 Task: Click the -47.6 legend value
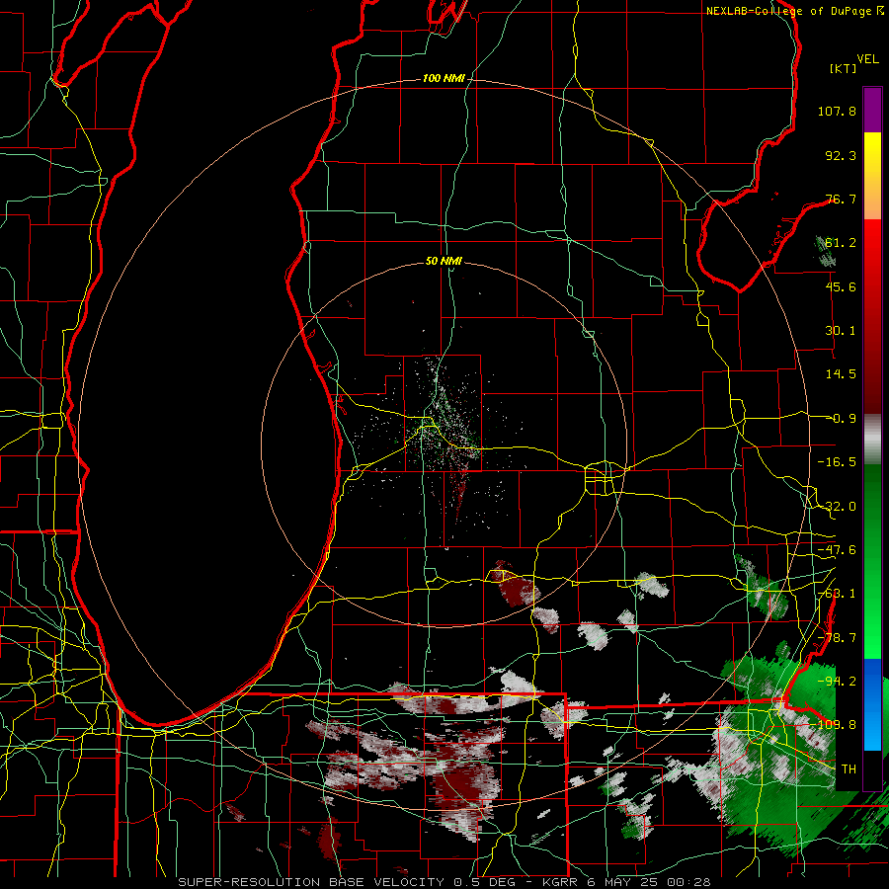837,550
